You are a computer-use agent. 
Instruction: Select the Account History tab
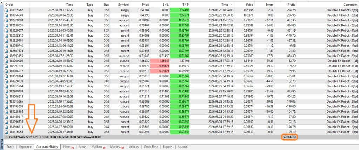[x=47, y=146]
